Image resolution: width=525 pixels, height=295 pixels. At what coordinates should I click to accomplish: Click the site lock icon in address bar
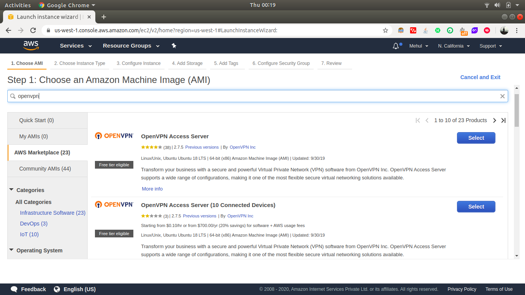48,30
